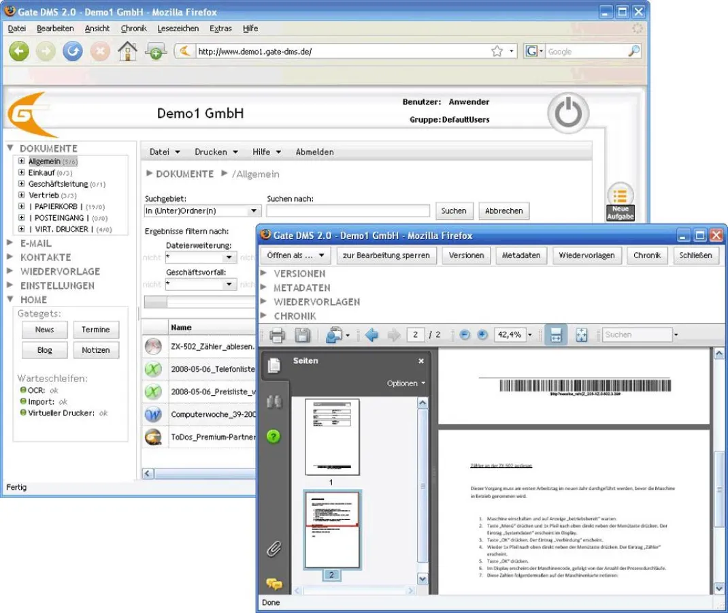Toggle the full-page fit view button
The height and width of the screenshot is (613, 728).
(x=582, y=334)
